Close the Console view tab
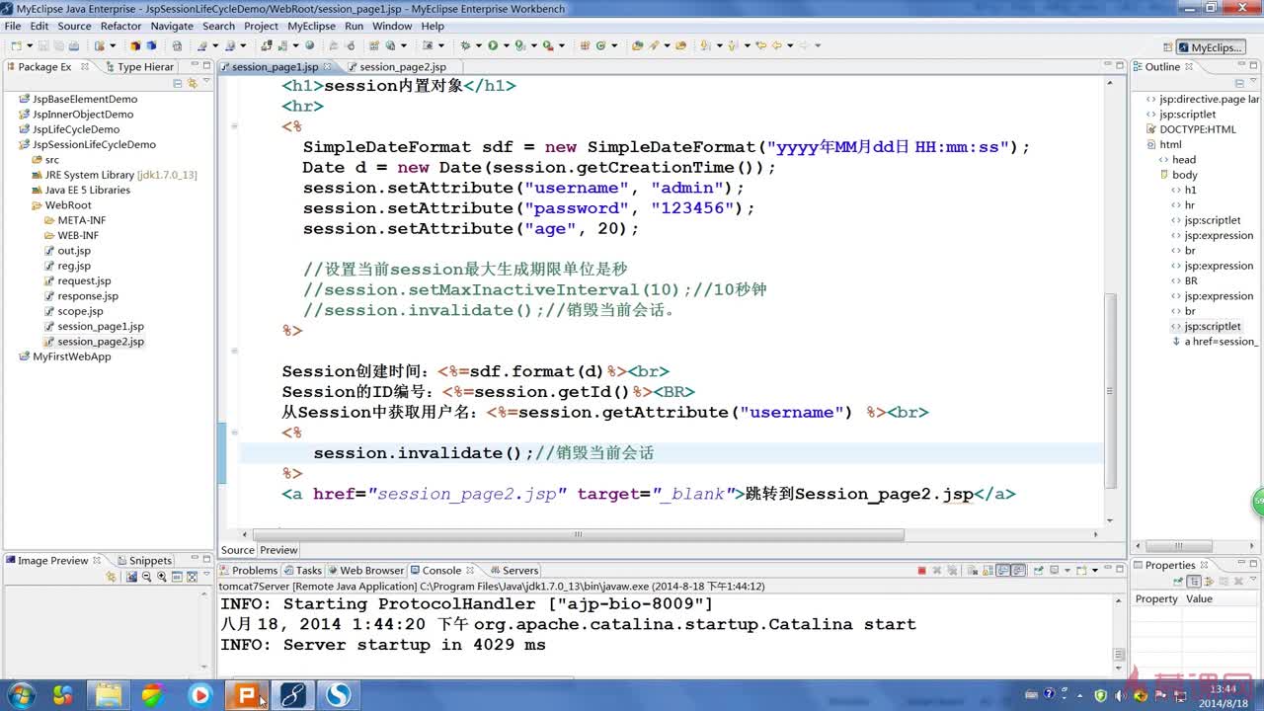The image size is (1264, 711). 470,570
